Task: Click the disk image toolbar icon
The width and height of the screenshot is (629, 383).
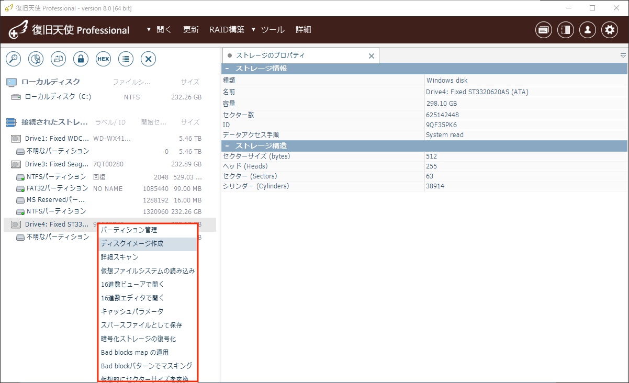Action: click(58, 59)
